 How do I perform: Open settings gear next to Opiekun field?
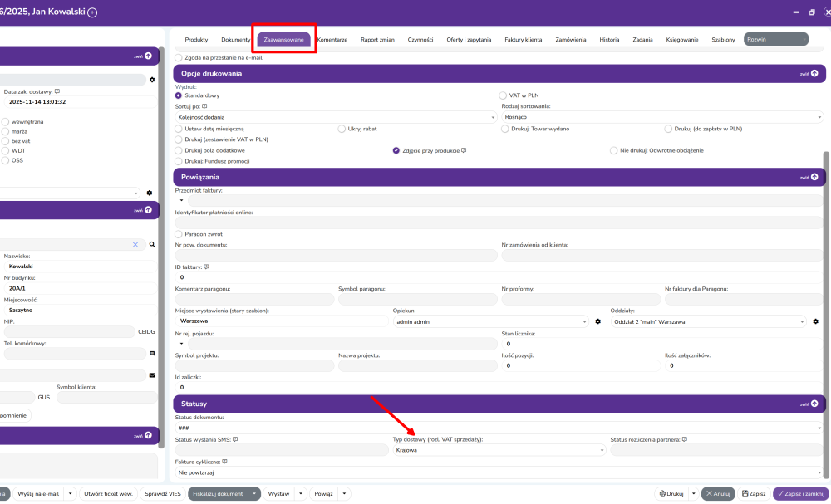point(597,321)
